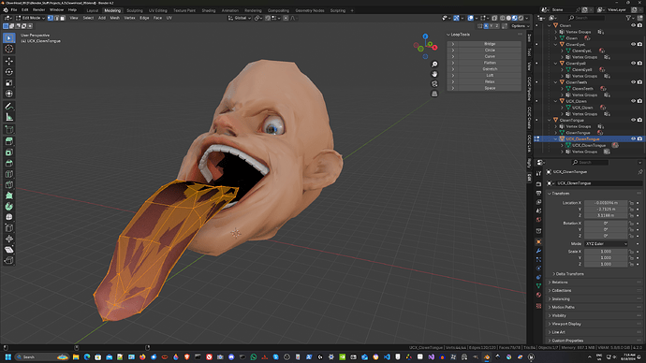Image resolution: width=646 pixels, height=363 pixels.
Task: Open the Edit Mode dropdown
Action: [x=30, y=18]
